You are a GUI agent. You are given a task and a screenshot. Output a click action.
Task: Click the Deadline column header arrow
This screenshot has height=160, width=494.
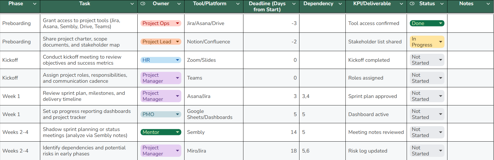(294, 4)
